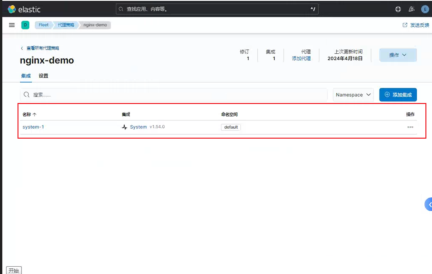Click the Fleet breadcrumb
The height and width of the screenshot is (274, 432).
tap(44, 25)
